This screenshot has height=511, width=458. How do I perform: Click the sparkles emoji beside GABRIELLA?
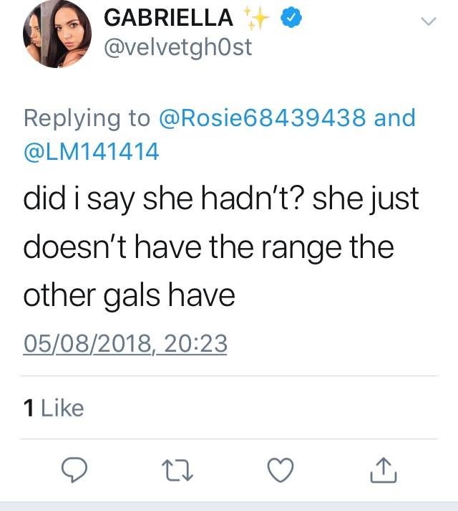[256, 19]
